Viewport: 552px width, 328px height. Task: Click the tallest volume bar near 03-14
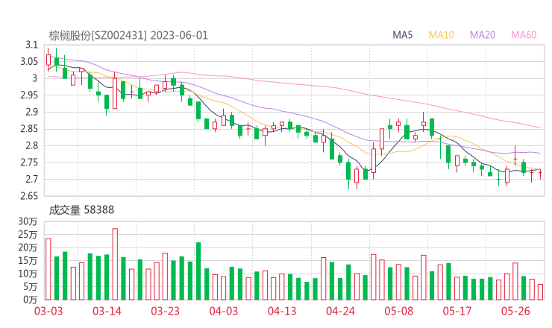tap(115, 264)
